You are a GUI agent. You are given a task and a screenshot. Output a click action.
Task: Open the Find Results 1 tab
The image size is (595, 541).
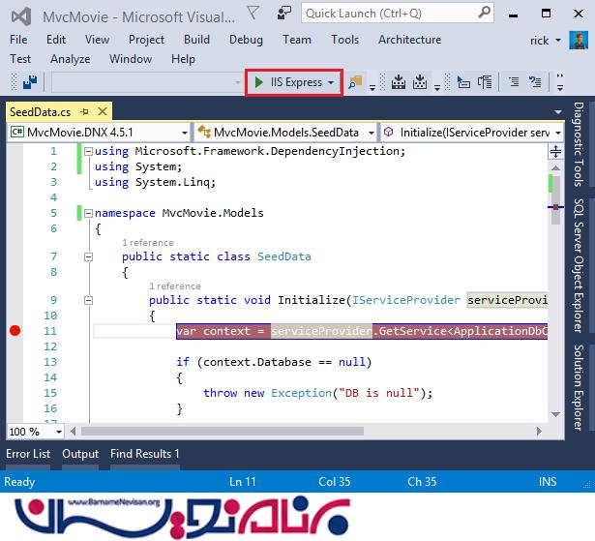tap(145, 454)
